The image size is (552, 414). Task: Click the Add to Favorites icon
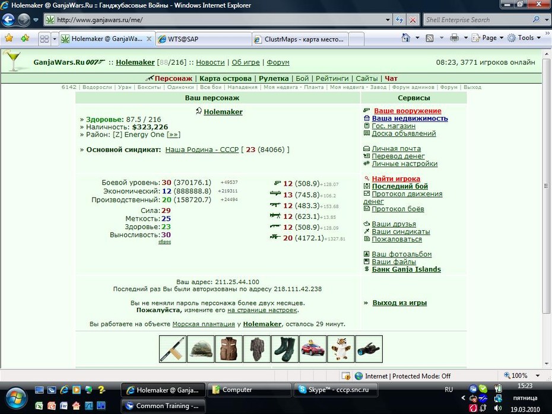click(x=25, y=38)
